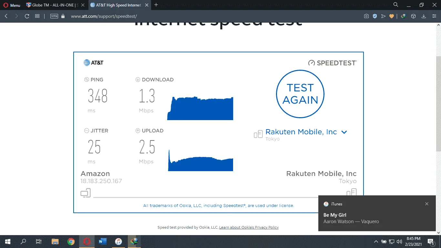The image size is (441, 248).
Task: Open a new browser tab
Action: [x=156, y=5]
